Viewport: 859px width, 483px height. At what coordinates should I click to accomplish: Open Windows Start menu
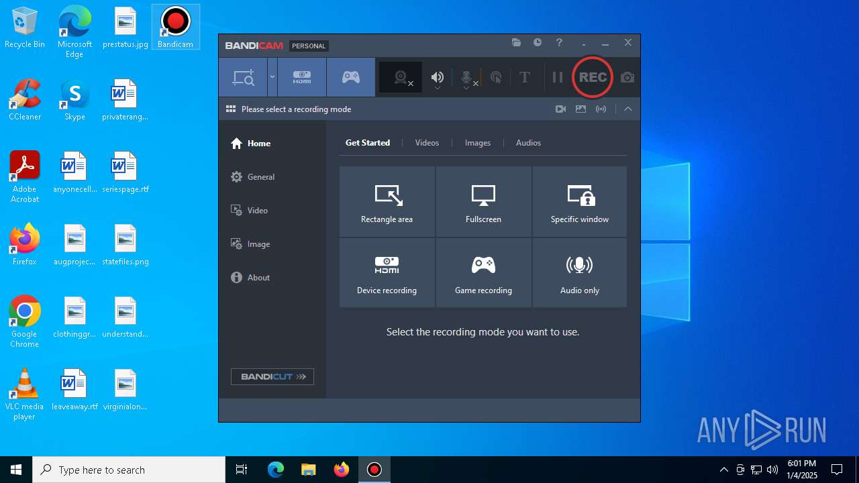(16, 470)
